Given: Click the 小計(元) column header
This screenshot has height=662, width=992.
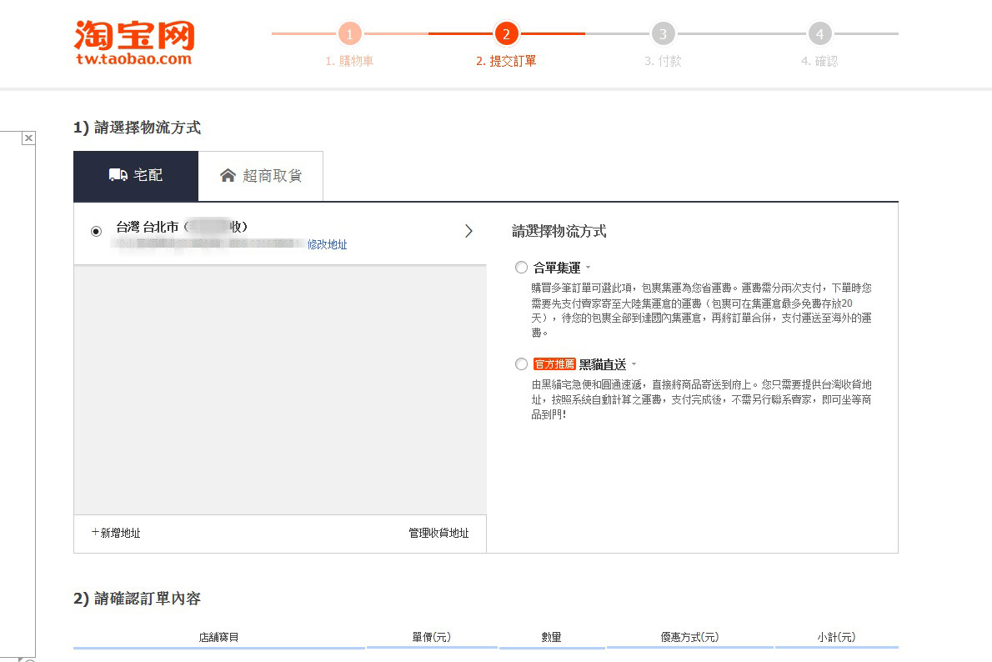Looking at the screenshot, I should [836, 637].
